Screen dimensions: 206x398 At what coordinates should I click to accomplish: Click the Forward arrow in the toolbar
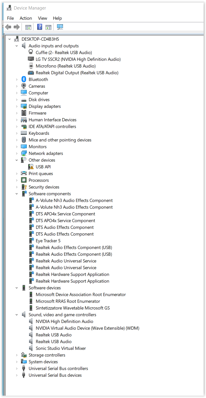(x=17, y=27)
